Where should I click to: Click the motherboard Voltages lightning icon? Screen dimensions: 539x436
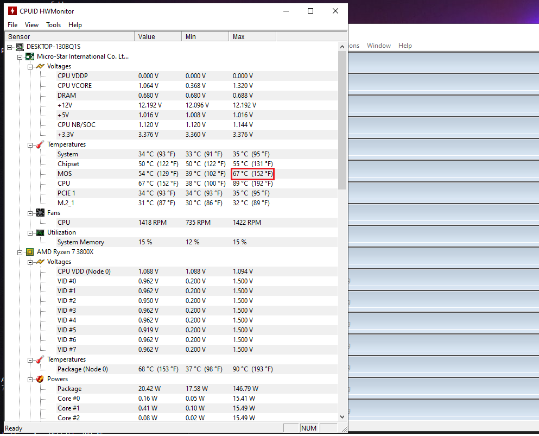pyautogui.click(x=40, y=66)
